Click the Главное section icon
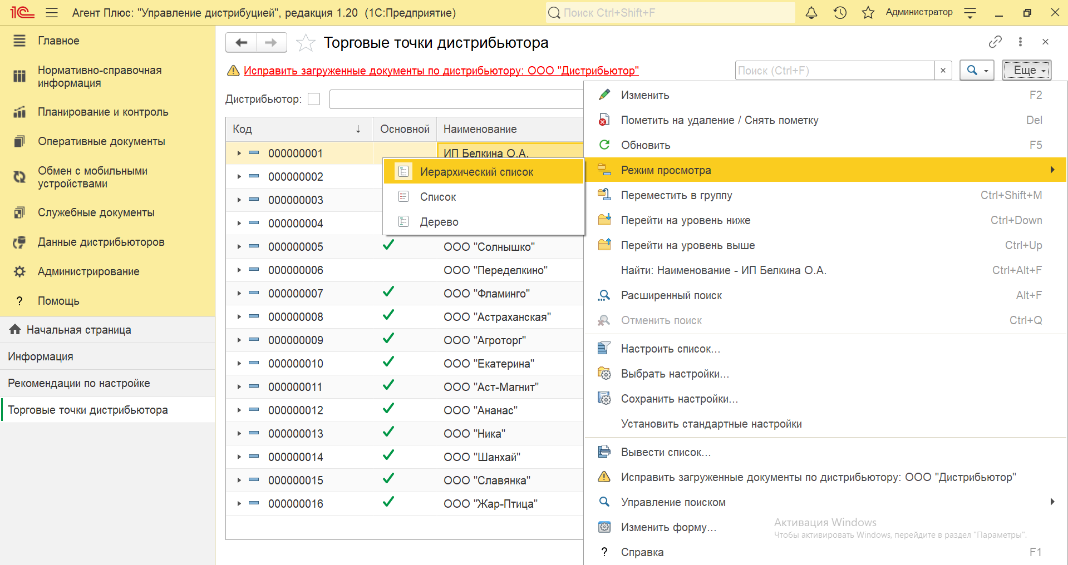The image size is (1068, 565). pos(19,41)
